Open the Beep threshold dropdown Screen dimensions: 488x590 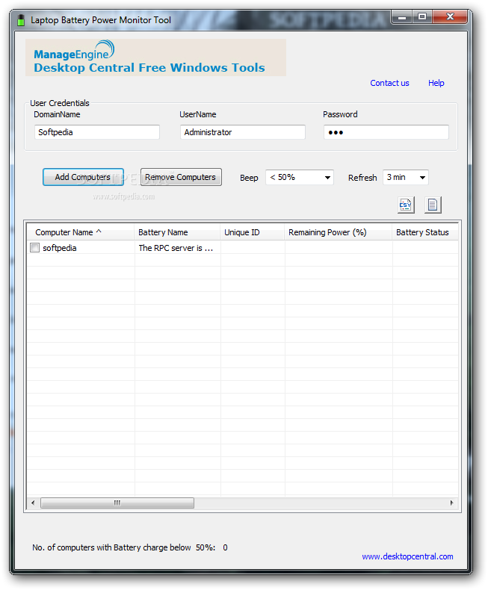pos(300,177)
